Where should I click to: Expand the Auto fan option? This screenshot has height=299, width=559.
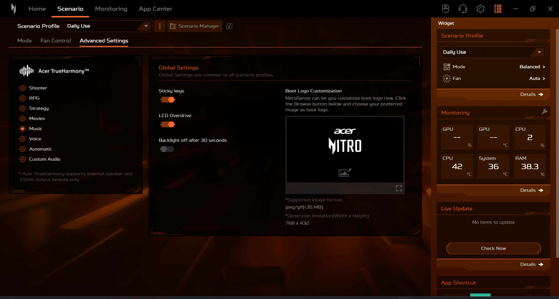click(x=537, y=78)
